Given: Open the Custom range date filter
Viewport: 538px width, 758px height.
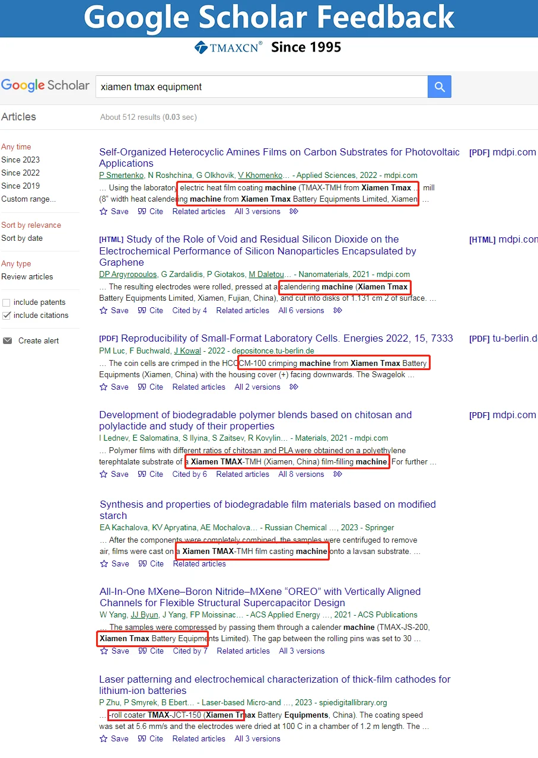Looking at the screenshot, I should pyautogui.click(x=28, y=199).
